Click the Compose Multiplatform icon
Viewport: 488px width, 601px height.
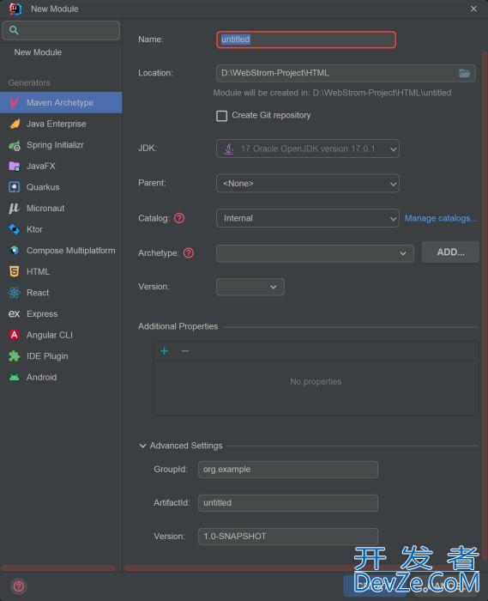(x=15, y=251)
